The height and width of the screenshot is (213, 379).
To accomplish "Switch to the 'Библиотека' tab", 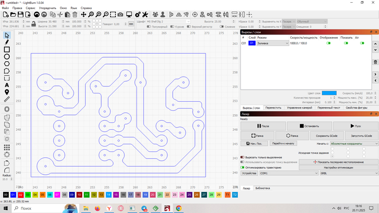I will pyautogui.click(x=263, y=188).
